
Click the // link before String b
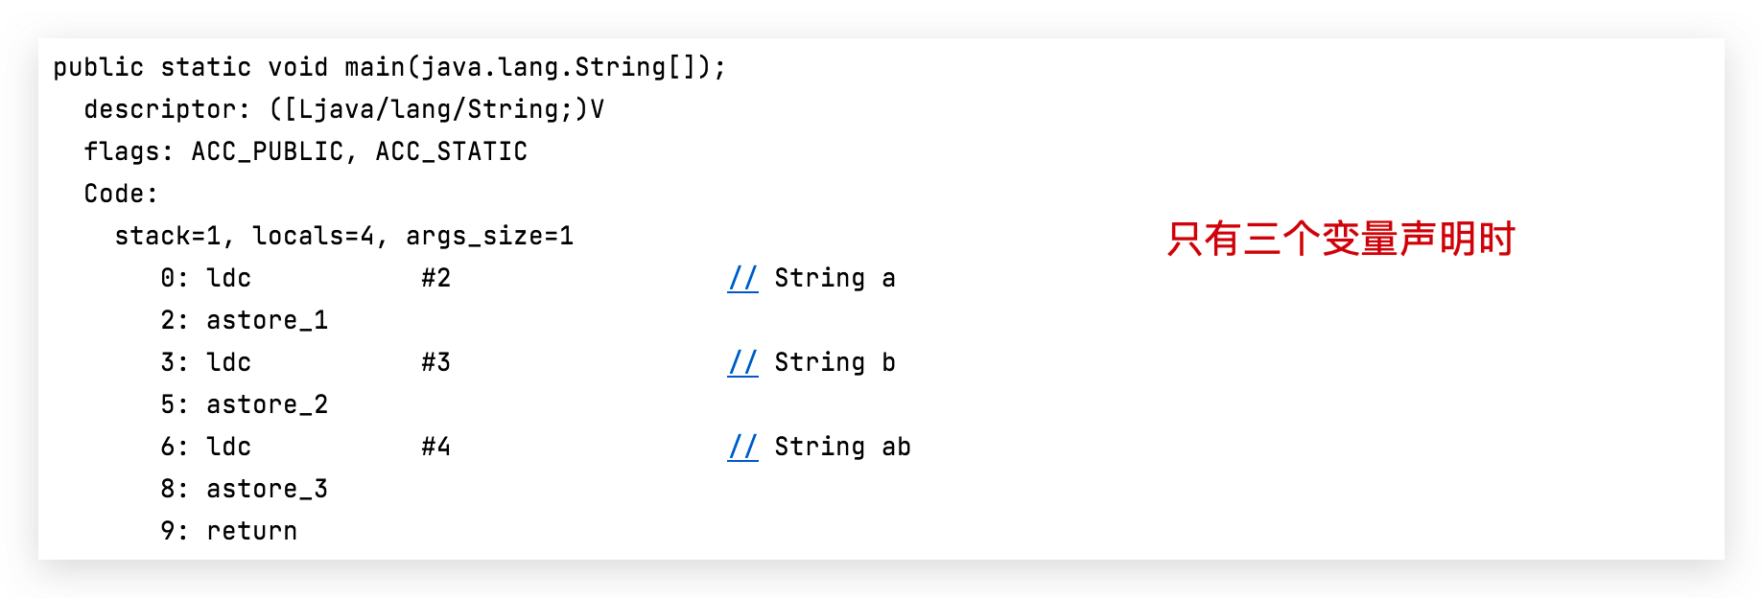742,362
